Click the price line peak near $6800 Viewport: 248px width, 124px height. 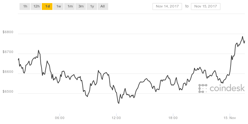tap(242, 37)
